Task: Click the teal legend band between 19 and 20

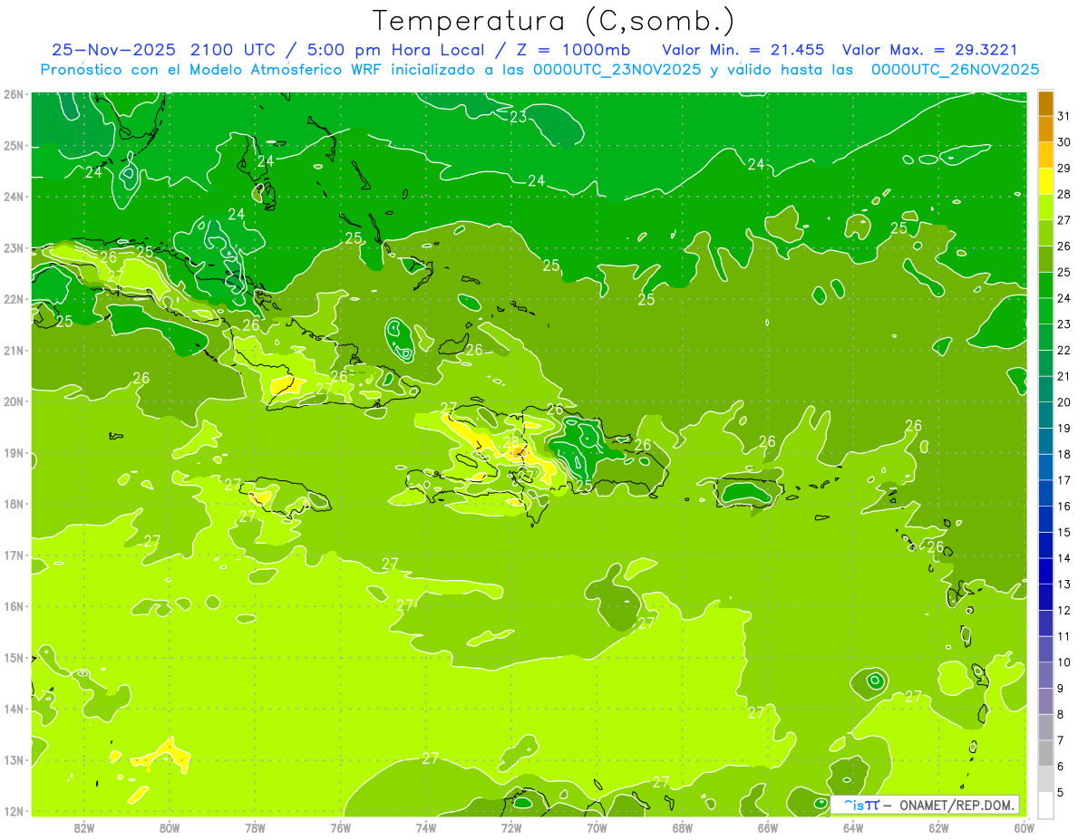Action: pyautogui.click(x=1045, y=415)
